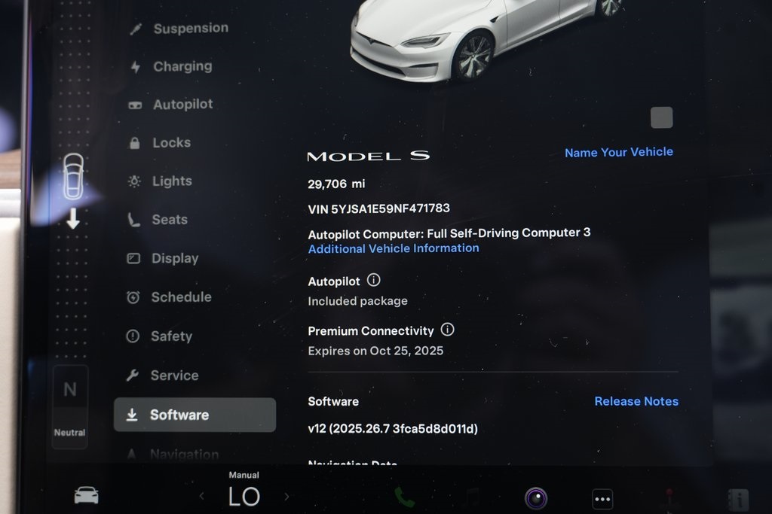Launch the phone app icon
The width and height of the screenshot is (772, 514).
[404, 497]
